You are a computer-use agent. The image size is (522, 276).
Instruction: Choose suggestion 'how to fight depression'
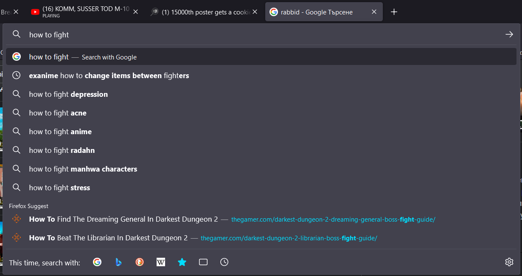(x=261, y=94)
